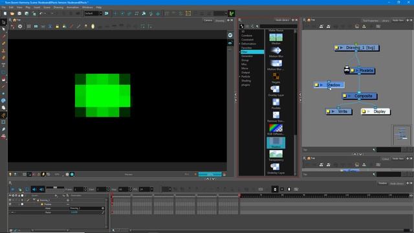414x233 pixels.
Task: Click the grid icon in Camera toolbar
Action: point(28,27)
